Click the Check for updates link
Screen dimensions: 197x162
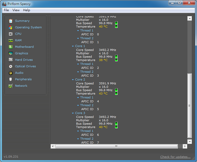pyautogui.click(x=175, y=157)
